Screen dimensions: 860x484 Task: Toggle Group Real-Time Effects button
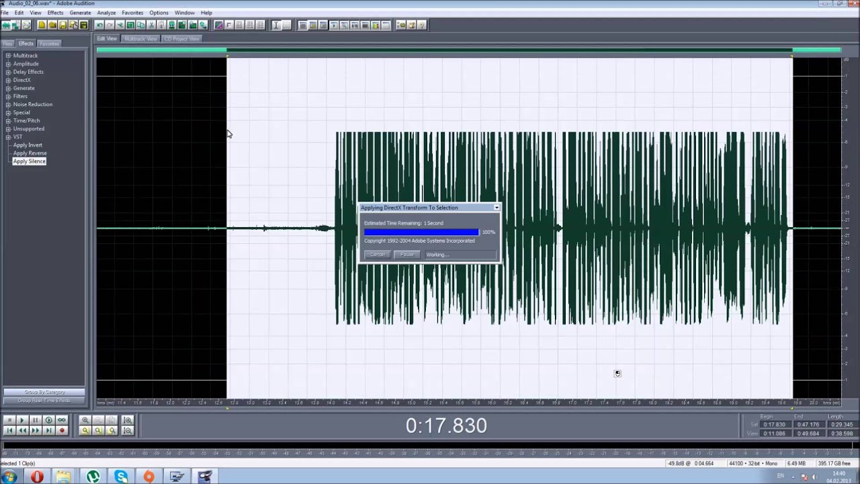[44, 401]
